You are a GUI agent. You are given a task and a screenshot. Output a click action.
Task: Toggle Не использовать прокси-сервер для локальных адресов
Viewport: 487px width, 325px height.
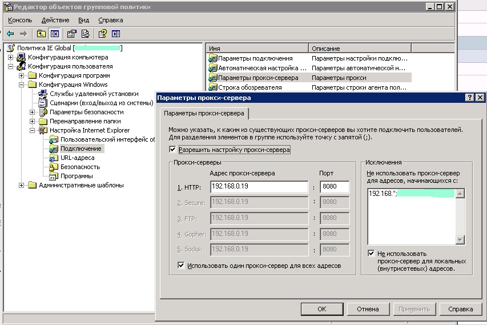371,253
